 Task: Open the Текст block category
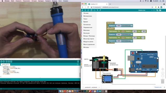(85, 19)
